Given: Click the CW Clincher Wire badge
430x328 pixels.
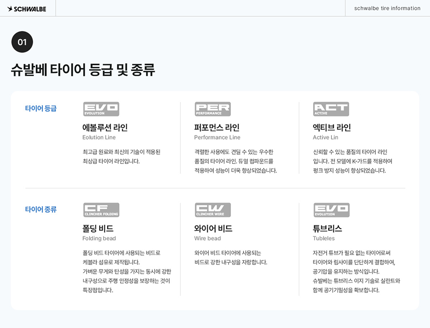Looking at the screenshot, I should pyautogui.click(x=213, y=210).
